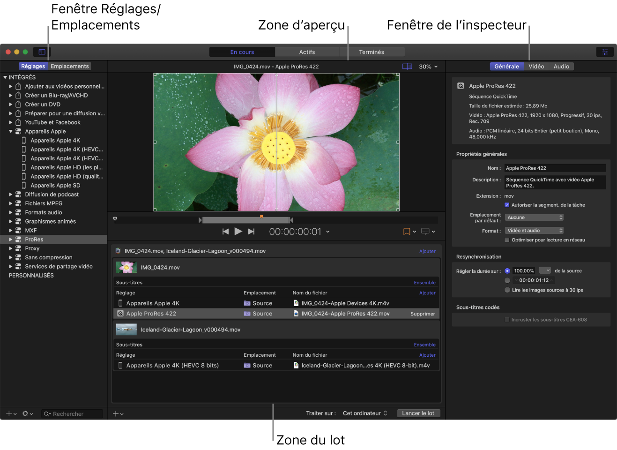Click the in-point marker on timeline

point(201,220)
